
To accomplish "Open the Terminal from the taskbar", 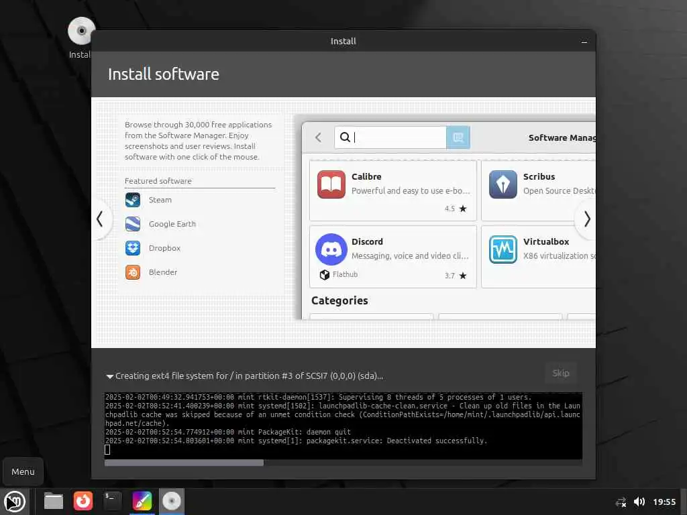I will [112, 501].
